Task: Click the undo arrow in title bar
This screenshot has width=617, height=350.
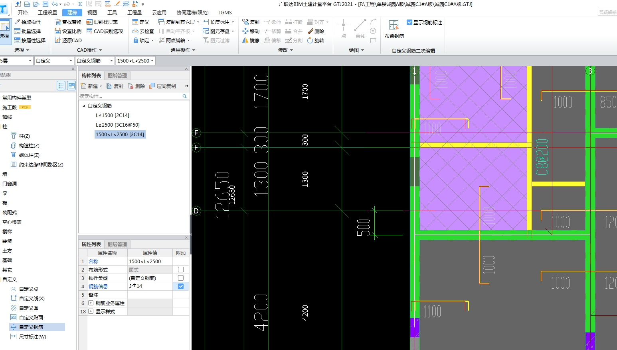Action: coord(54,4)
